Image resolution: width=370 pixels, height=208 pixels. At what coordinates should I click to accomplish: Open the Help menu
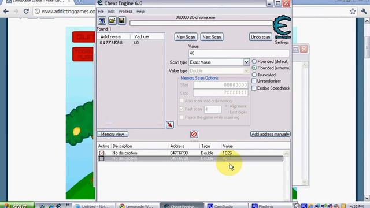coord(140,12)
